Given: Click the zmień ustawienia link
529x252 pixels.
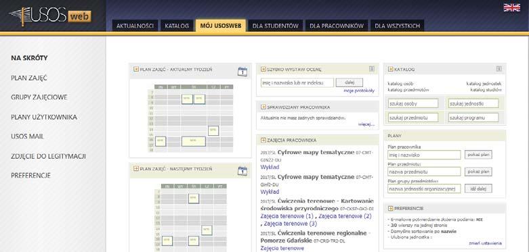Looking at the screenshot, I should (485, 243).
